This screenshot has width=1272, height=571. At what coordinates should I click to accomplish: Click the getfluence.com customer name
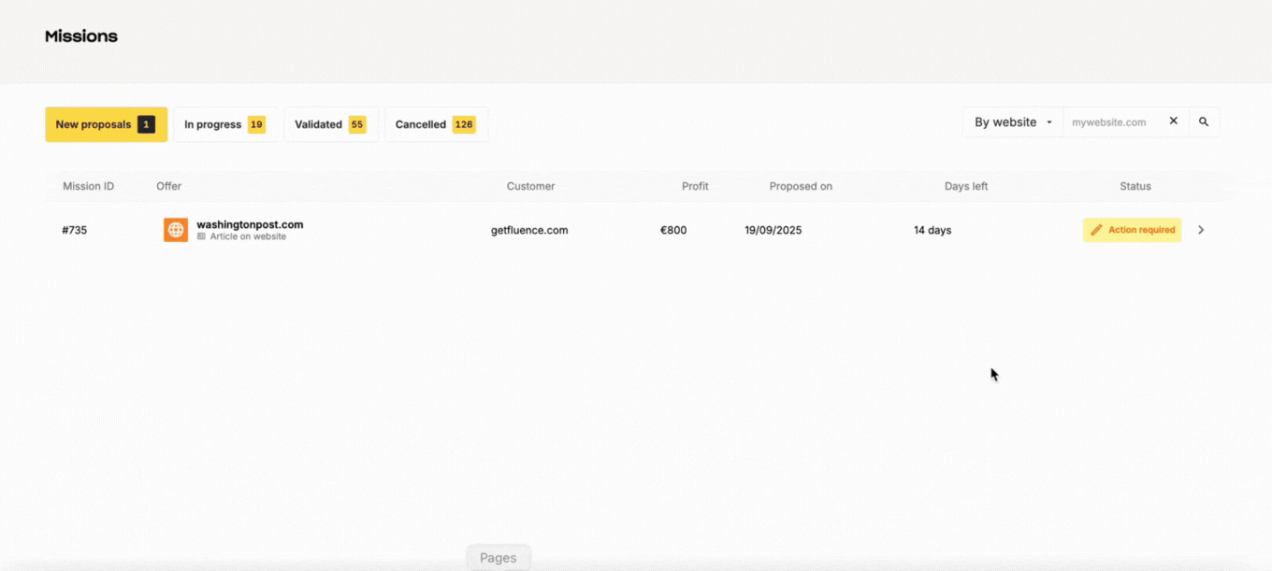coord(529,230)
